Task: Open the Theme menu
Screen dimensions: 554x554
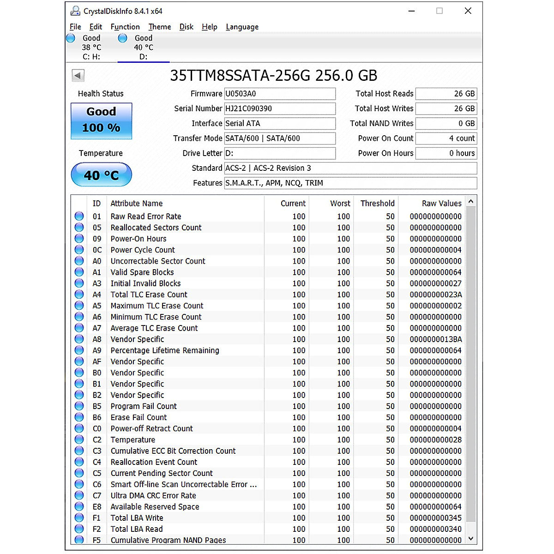Action: tap(159, 27)
